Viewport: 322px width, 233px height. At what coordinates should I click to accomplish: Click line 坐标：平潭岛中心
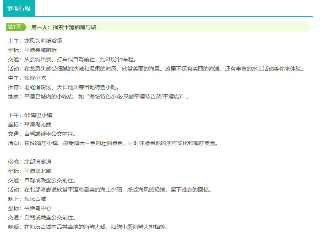click(30, 208)
